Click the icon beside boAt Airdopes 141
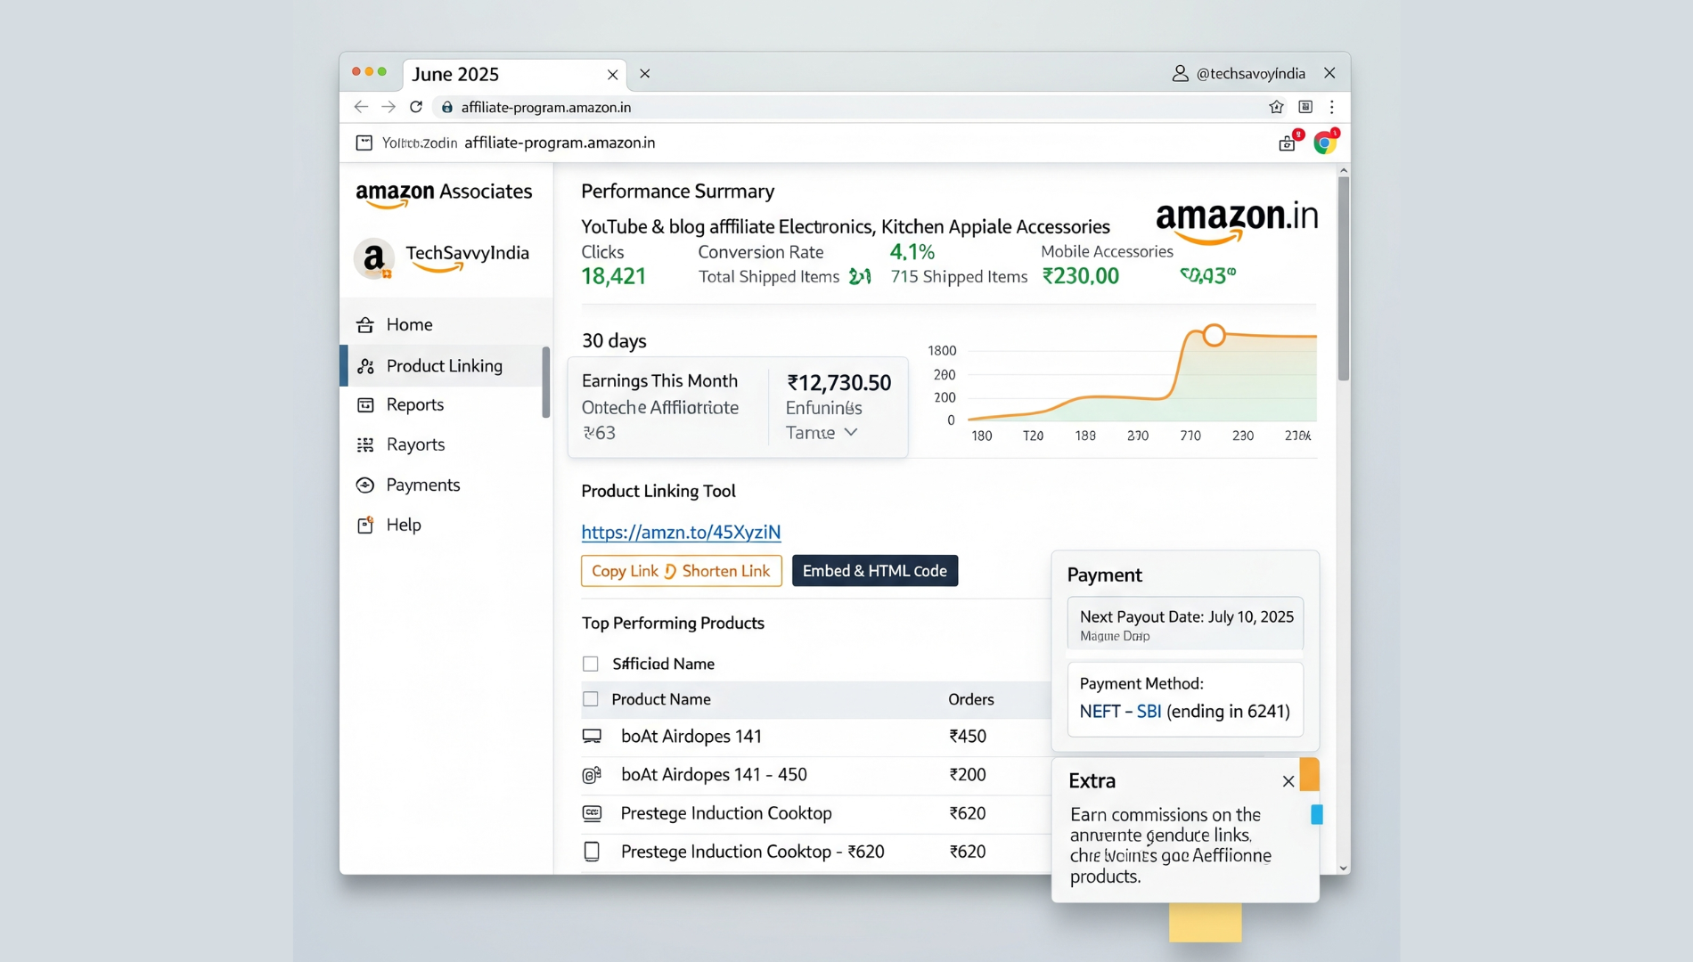 (592, 737)
